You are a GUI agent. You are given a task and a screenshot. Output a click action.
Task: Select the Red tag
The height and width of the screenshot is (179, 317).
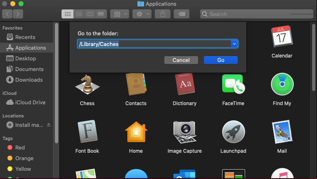coord(27,148)
